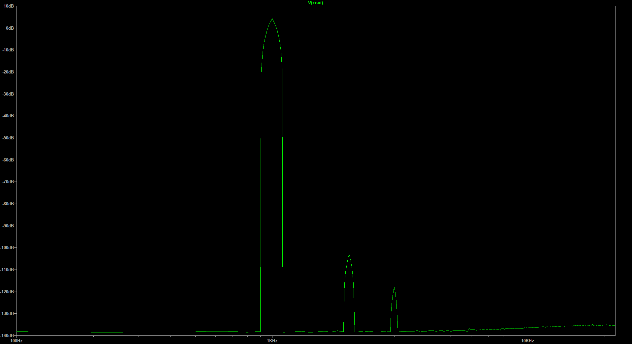This screenshot has width=632, height=344.
Task: Click the tip of the fundamental peak at 1KHz
Action: click(x=272, y=19)
